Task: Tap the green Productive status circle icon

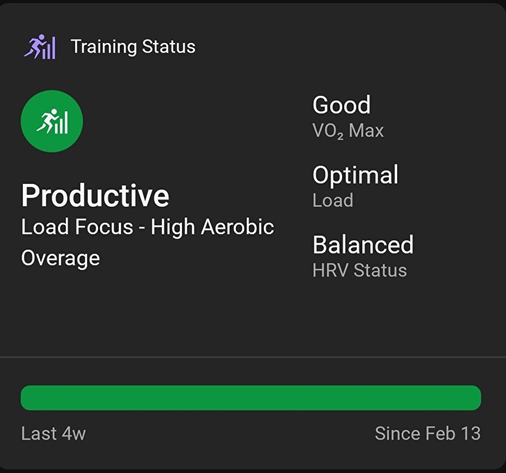Action: click(52, 121)
